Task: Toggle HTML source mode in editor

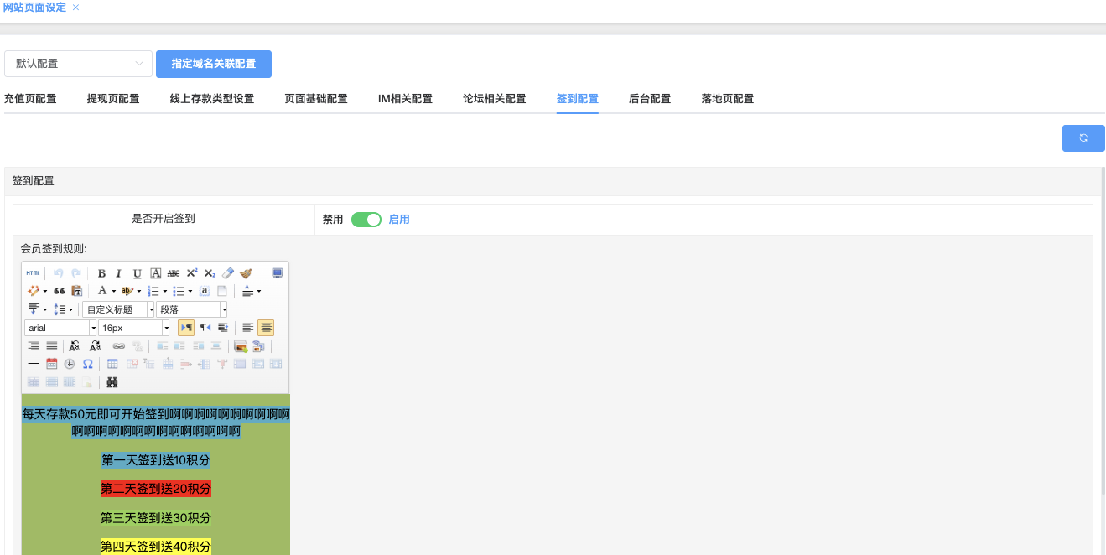Action: (33, 273)
